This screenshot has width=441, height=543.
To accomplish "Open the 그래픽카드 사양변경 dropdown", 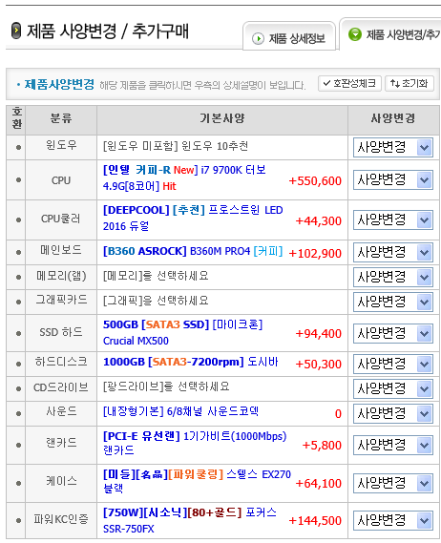I will (x=393, y=302).
